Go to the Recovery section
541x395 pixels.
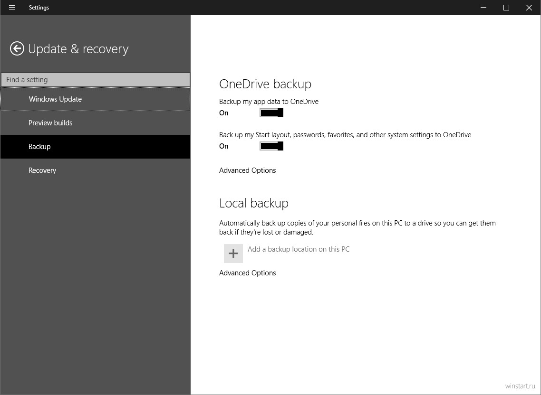[x=95, y=170]
